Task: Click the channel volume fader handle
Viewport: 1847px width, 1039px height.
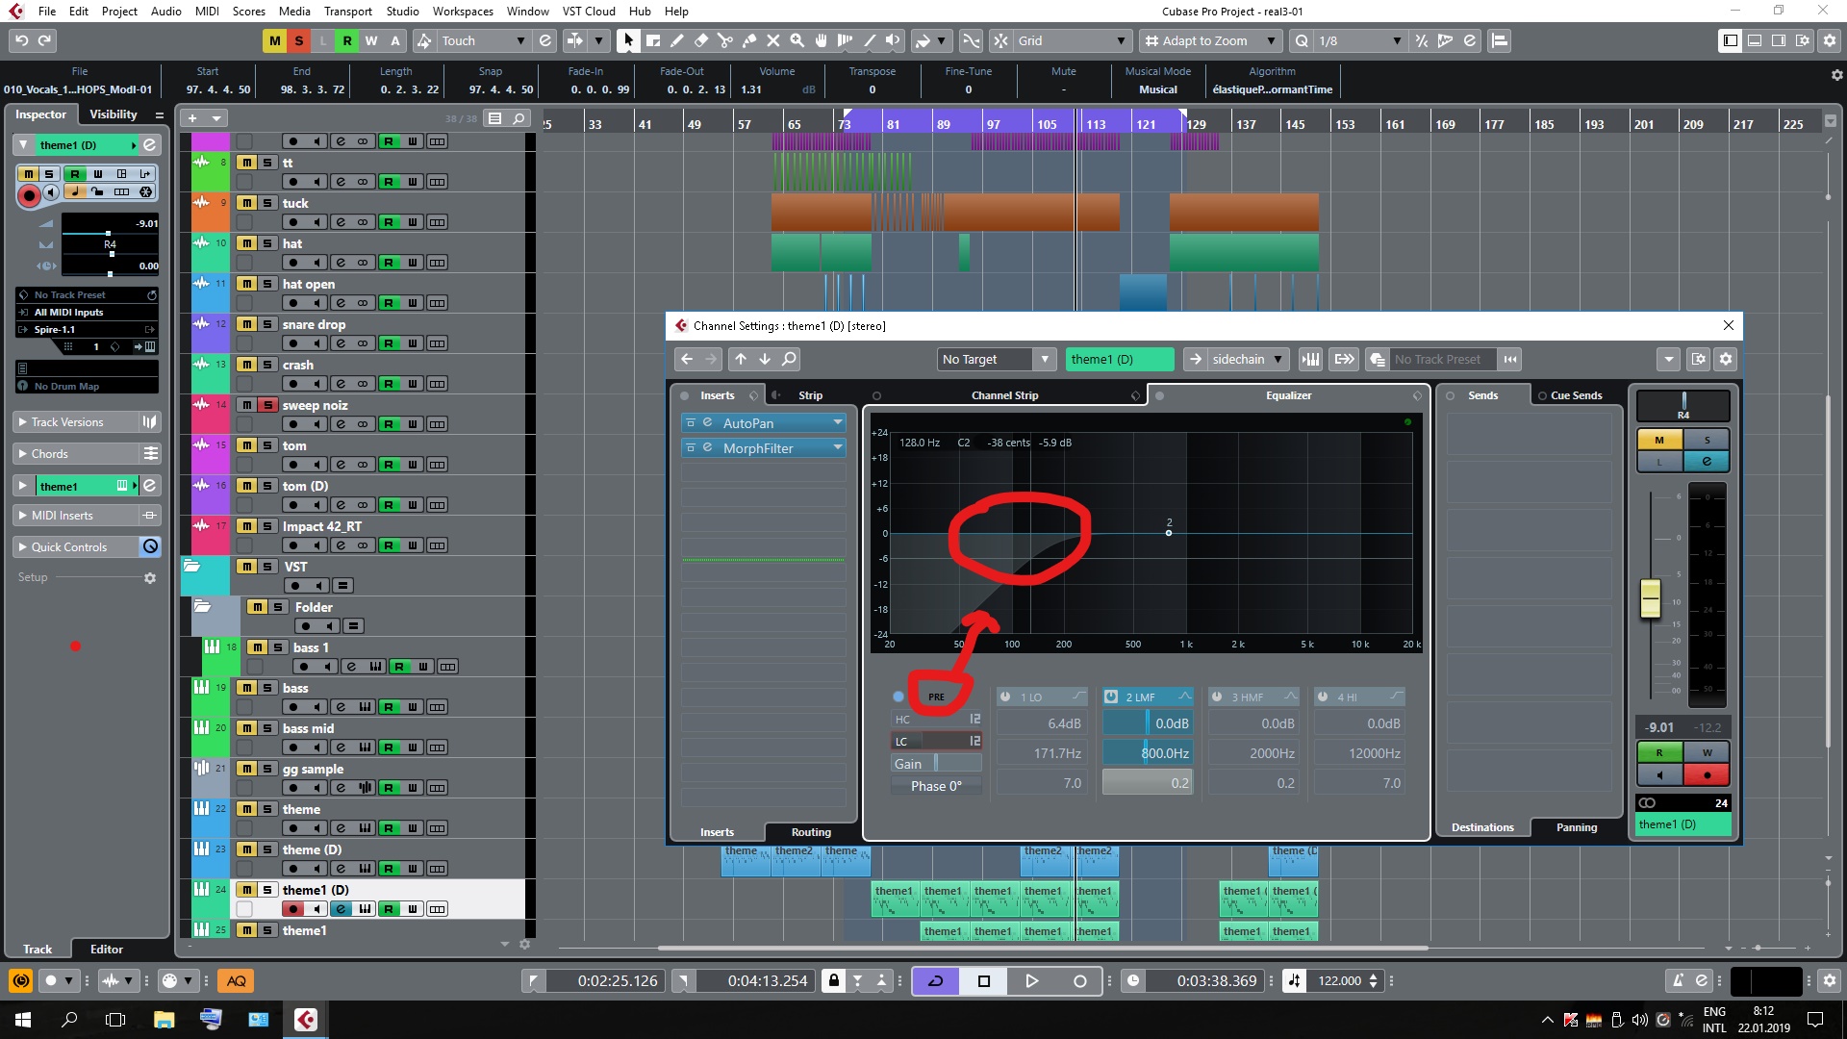Action: click(x=1650, y=598)
